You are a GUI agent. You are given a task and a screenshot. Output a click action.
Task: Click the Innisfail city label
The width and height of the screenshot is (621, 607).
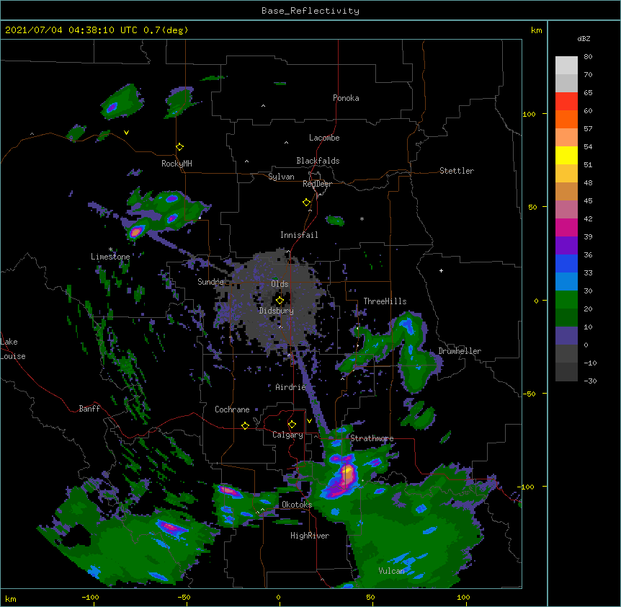(299, 235)
